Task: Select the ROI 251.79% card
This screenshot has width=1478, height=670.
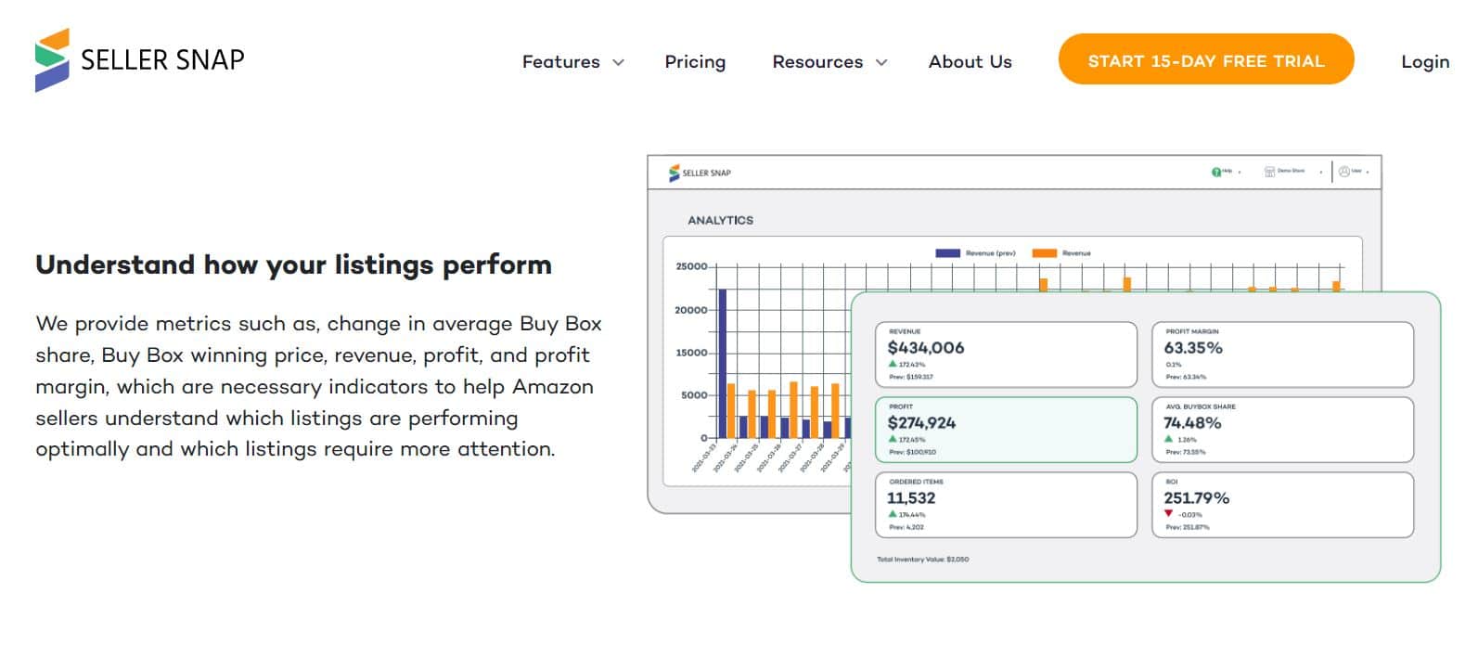Action: click(x=1282, y=505)
